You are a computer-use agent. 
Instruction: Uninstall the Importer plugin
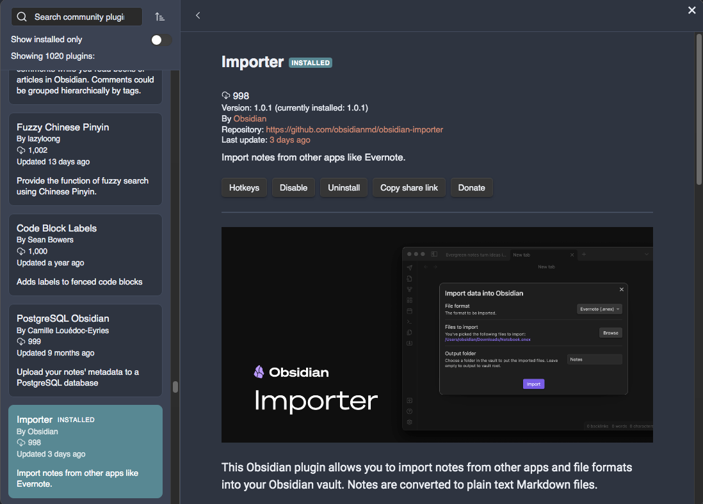click(x=343, y=187)
